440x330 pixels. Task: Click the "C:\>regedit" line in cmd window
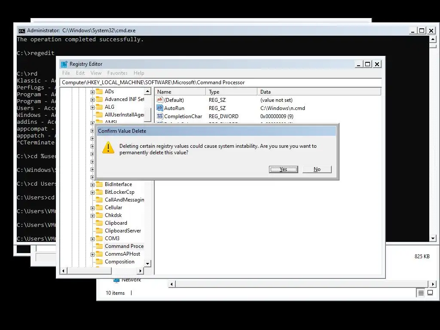tap(36, 53)
